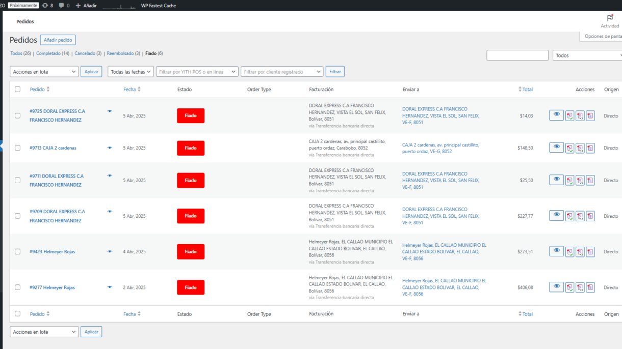Check the box for order #9277

tap(18, 287)
